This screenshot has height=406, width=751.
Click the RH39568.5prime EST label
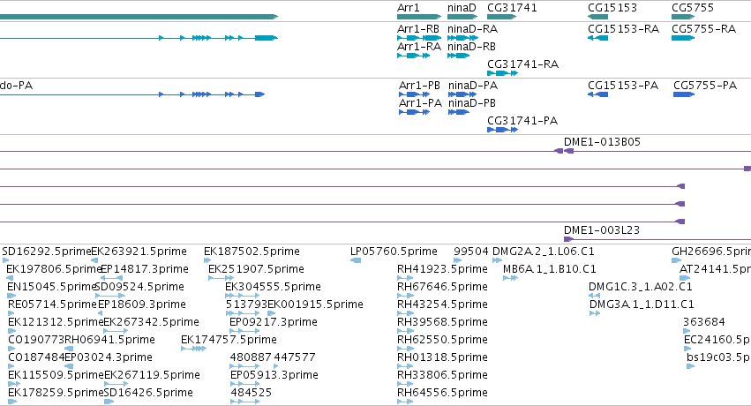pyautogui.click(x=442, y=322)
